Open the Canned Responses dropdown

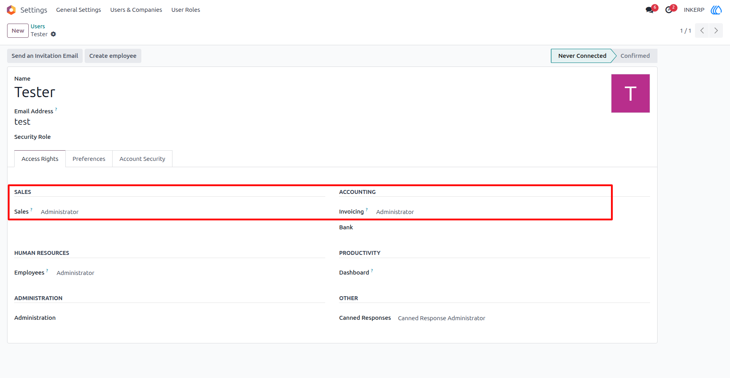[x=524, y=318]
